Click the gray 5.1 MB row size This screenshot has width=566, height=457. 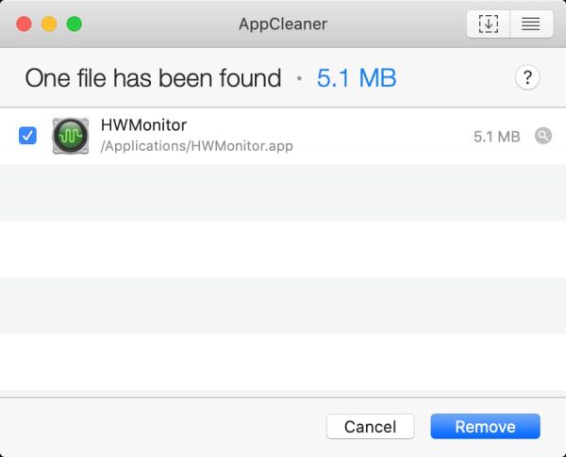496,137
